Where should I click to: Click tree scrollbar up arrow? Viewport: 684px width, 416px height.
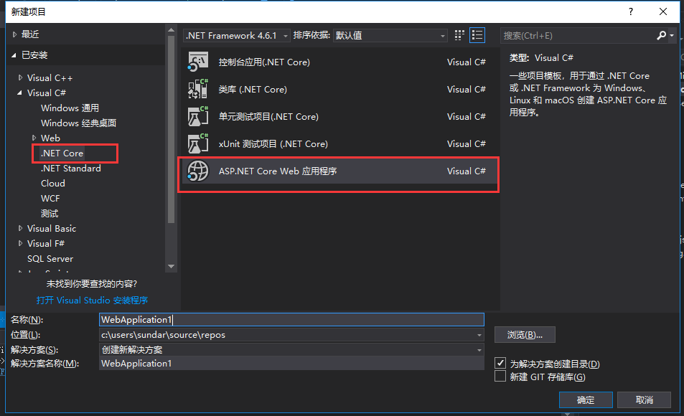(171, 30)
